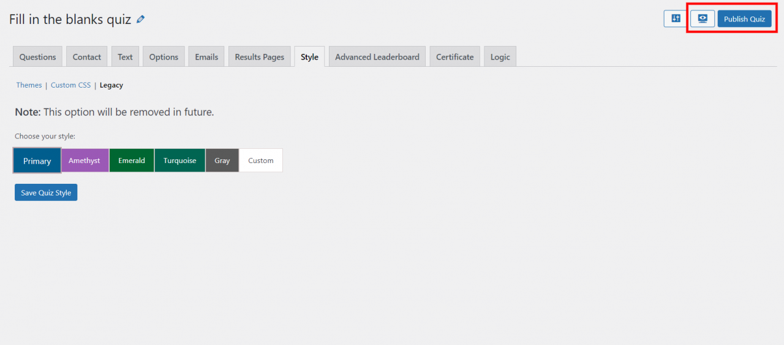Open the Custom CSS link

(x=70, y=85)
